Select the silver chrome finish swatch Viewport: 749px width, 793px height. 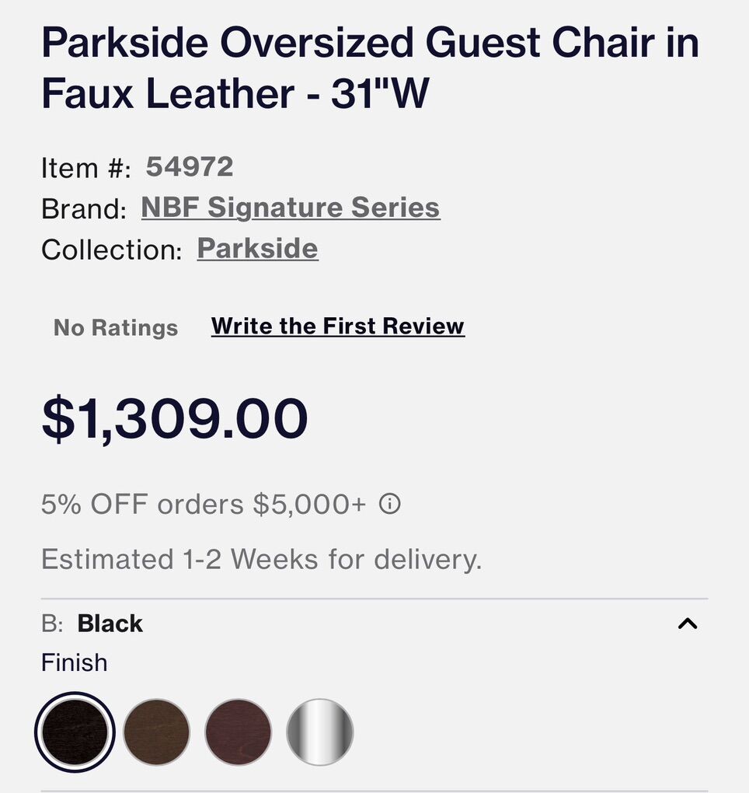pyautogui.click(x=320, y=732)
